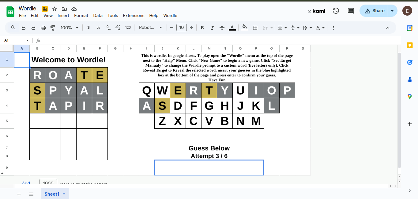418x199 pixels.
Task: Star this Wordle document
Action: click(55, 9)
